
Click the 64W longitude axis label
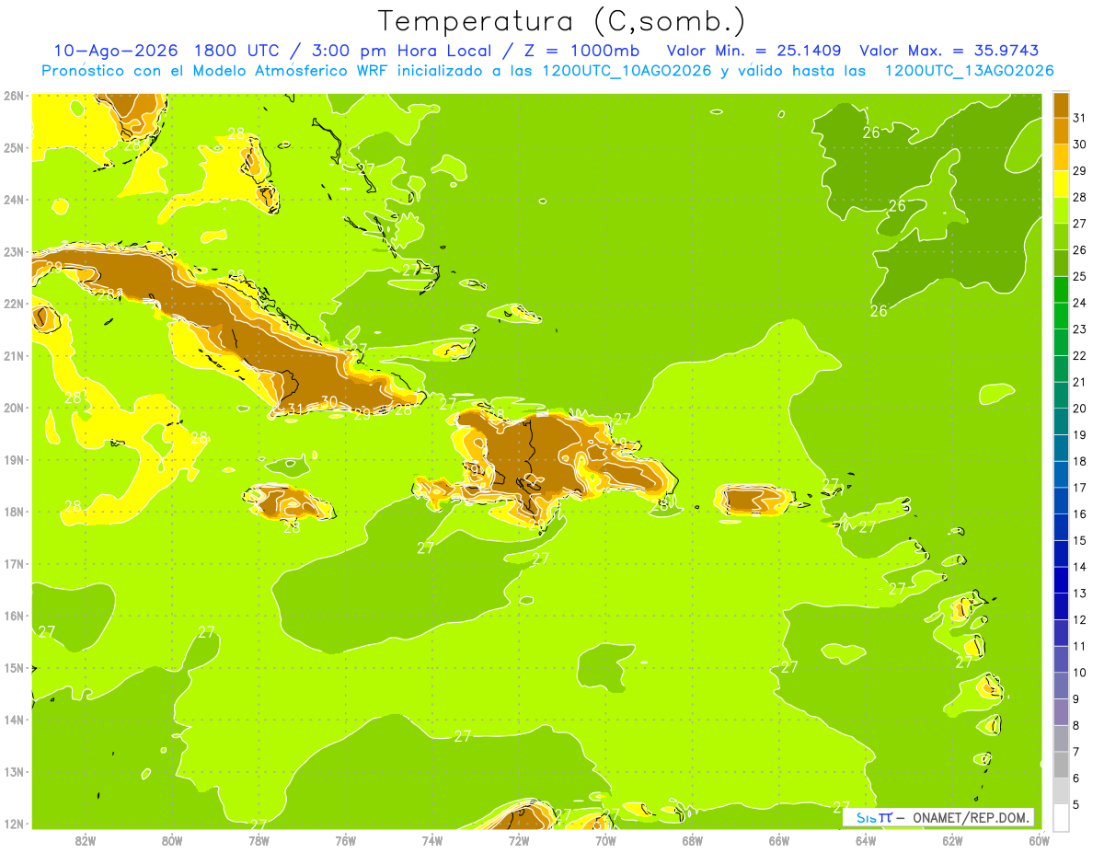pos(866,840)
